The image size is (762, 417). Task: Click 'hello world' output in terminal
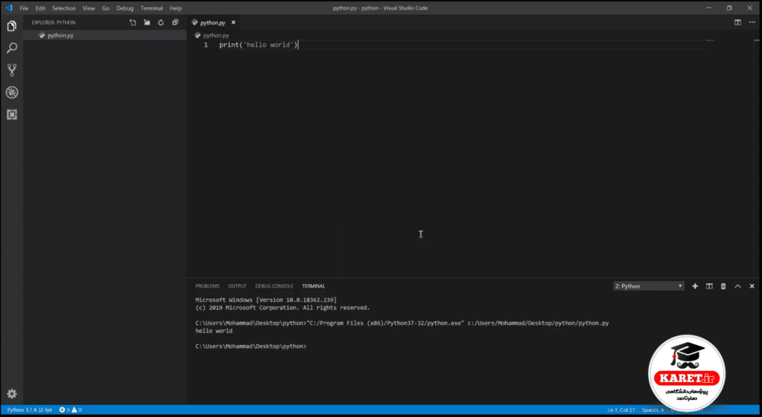(214, 331)
